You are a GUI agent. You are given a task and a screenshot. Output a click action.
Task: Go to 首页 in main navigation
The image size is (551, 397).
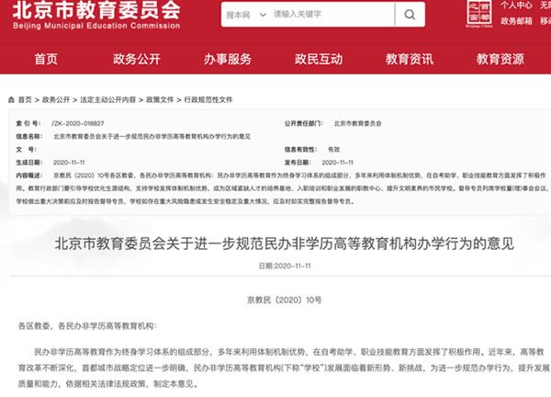click(x=46, y=59)
